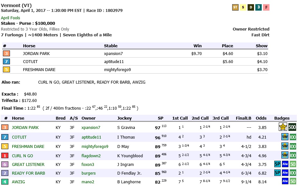
Task: Open owner mano2 link
Action: click(x=88, y=182)
